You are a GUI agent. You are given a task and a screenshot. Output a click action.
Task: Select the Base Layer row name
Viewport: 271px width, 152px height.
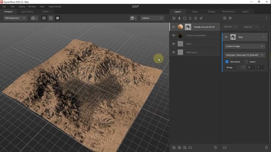coord(192,52)
